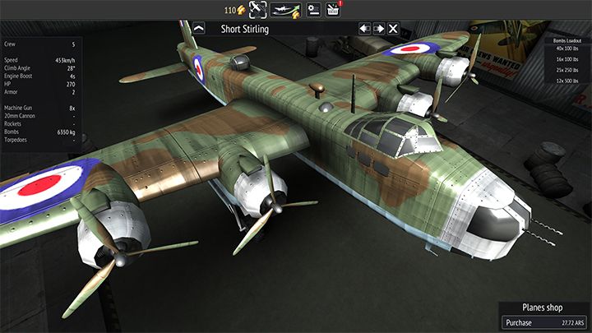Screen dimensions: 592x333
Task: Click the Purchase button for 27.72 ARS
Action: coord(543,322)
